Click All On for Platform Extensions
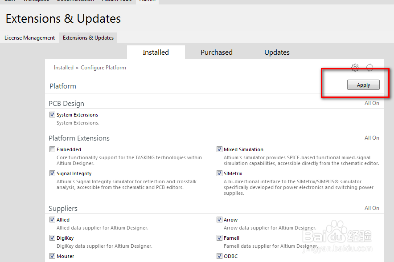Image resolution: width=394 pixels, height=262 pixels. pos(372,137)
